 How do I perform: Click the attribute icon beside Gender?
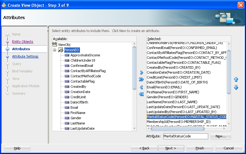click(67, 118)
